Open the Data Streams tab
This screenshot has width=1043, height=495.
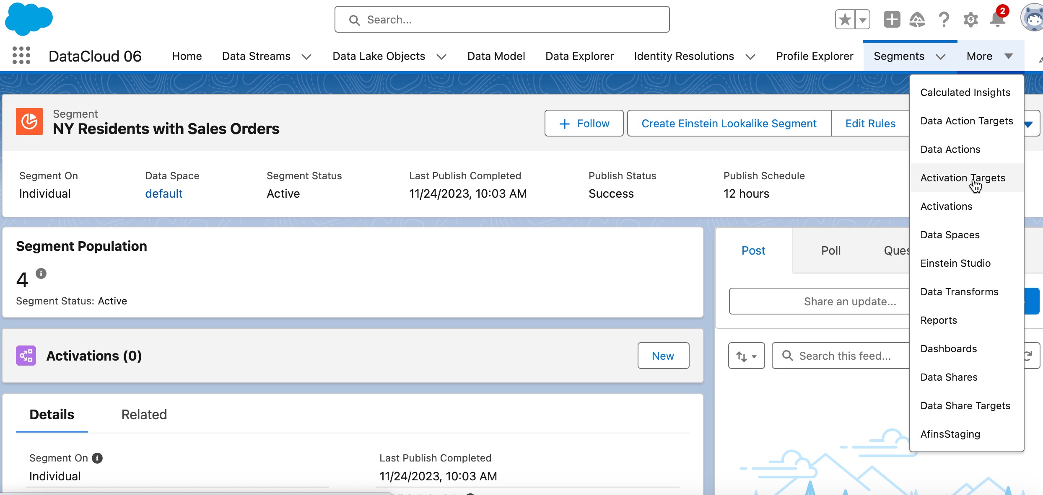[x=256, y=56]
